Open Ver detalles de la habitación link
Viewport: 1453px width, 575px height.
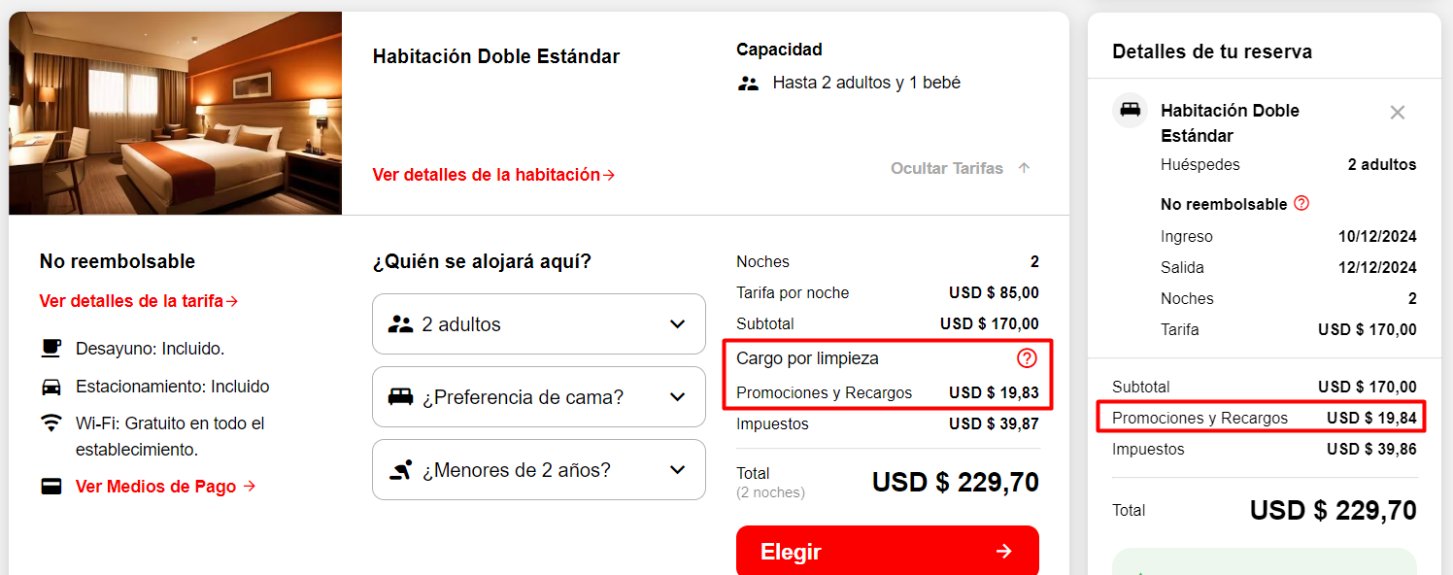(x=493, y=175)
